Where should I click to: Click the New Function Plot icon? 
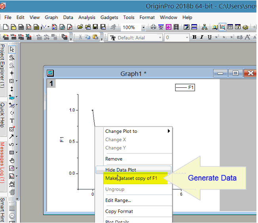pos(44,27)
